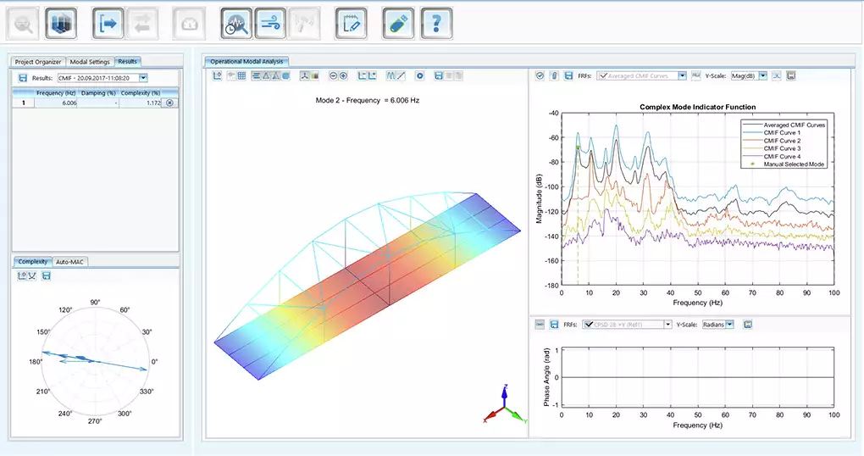Click the green USB license dongle icon
Image resolution: width=864 pixels, height=456 pixels.
(396, 24)
